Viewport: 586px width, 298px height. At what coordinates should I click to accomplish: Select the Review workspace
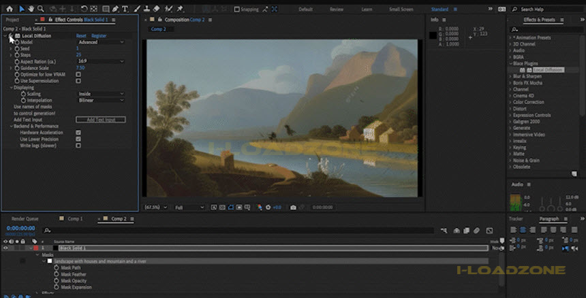tap(337, 10)
